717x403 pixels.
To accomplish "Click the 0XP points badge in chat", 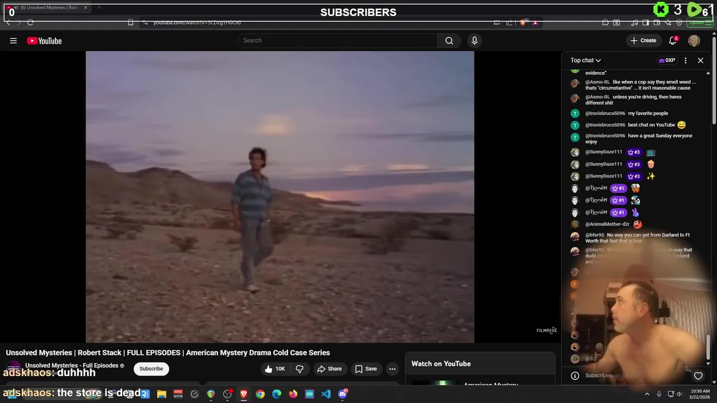I will tap(667, 60).
